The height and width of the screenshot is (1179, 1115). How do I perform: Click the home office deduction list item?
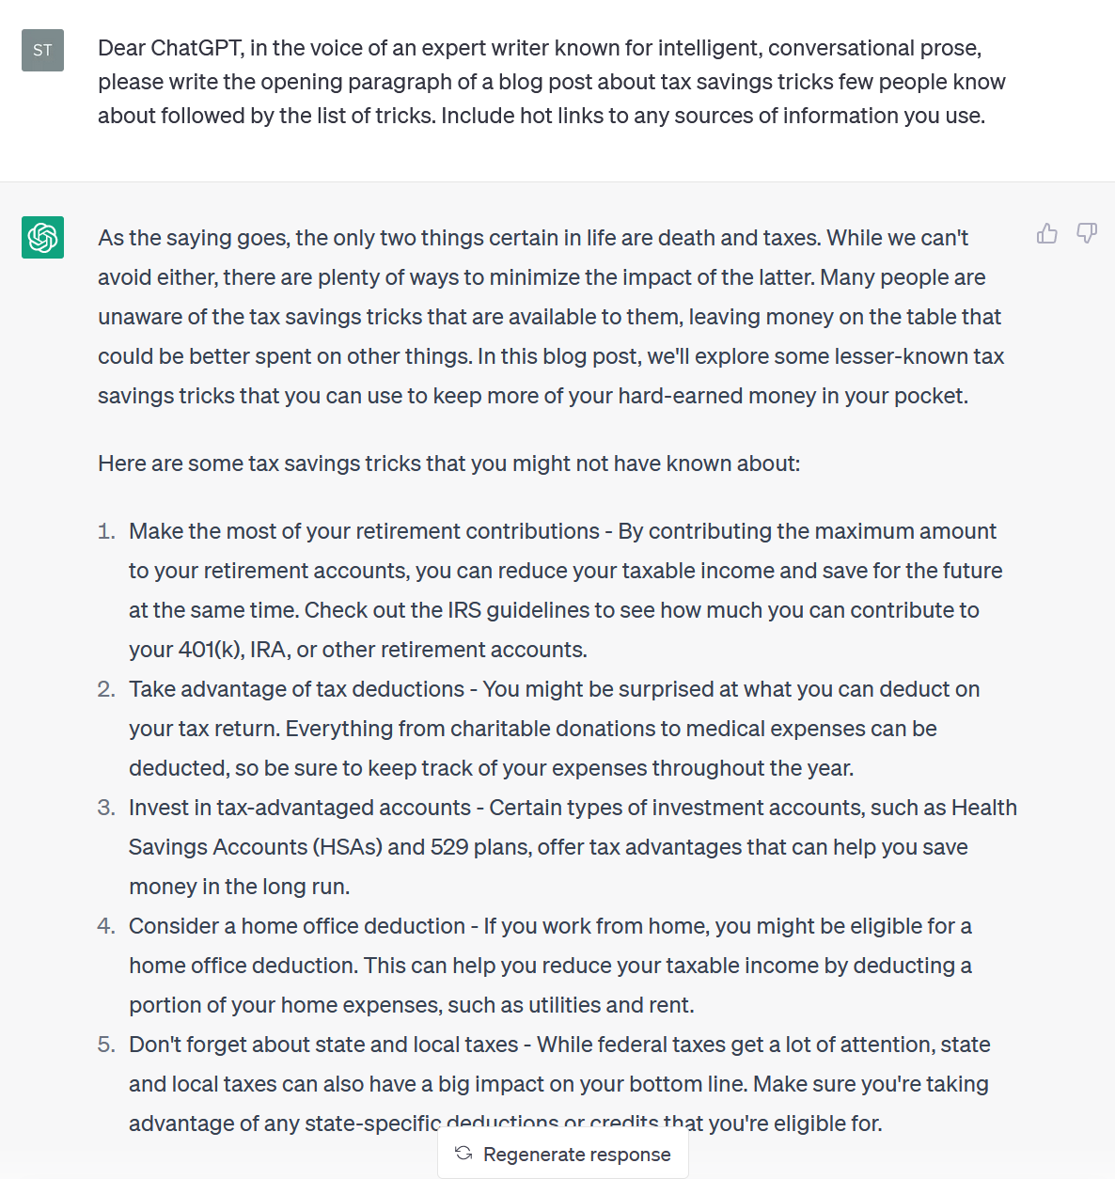550,966
